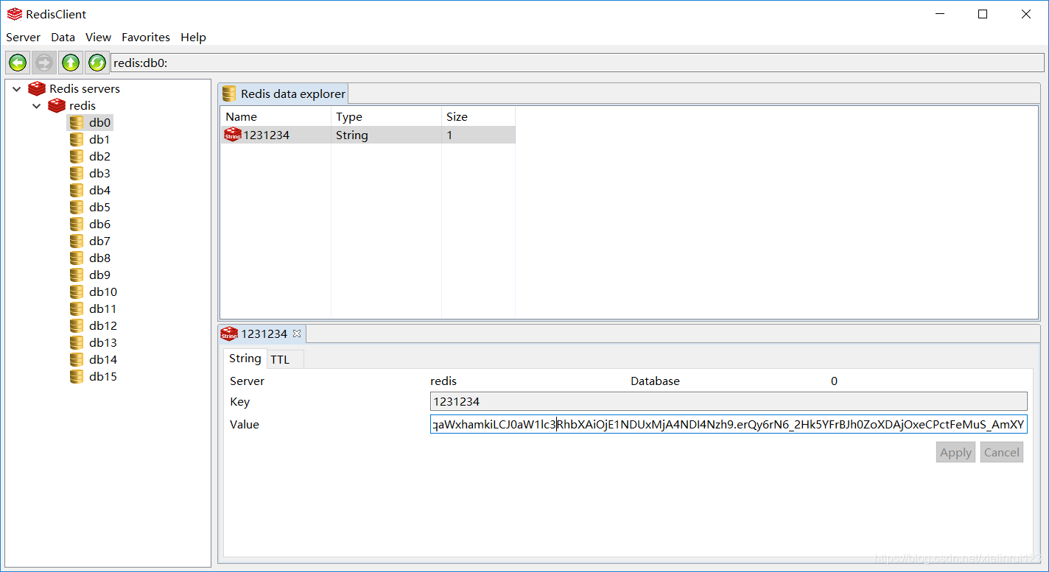
Task: Open the Help menu
Action: point(193,37)
